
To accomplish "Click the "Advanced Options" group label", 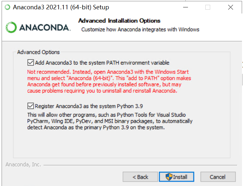I will pos(38,52).
